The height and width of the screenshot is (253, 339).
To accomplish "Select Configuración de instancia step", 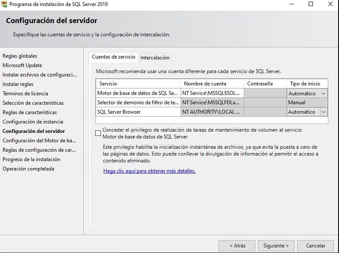I will pyautogui.click(x=33, y=122).
